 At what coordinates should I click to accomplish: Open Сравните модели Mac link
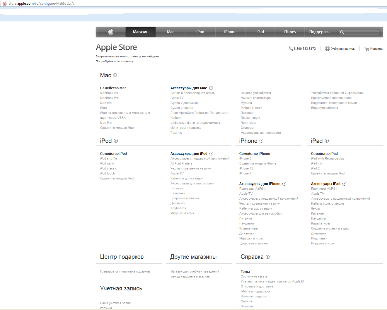117,128
